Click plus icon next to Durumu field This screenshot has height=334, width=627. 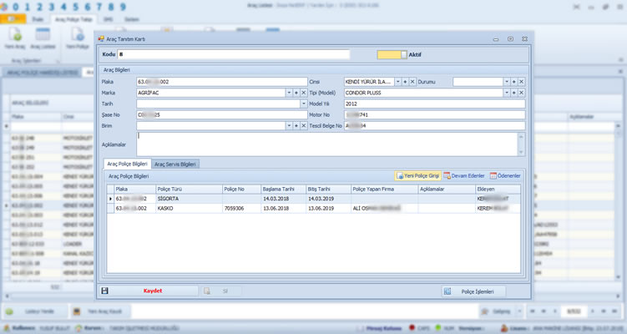513,82
